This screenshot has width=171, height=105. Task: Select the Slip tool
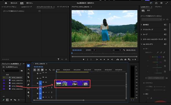click(x=28, y=81)
